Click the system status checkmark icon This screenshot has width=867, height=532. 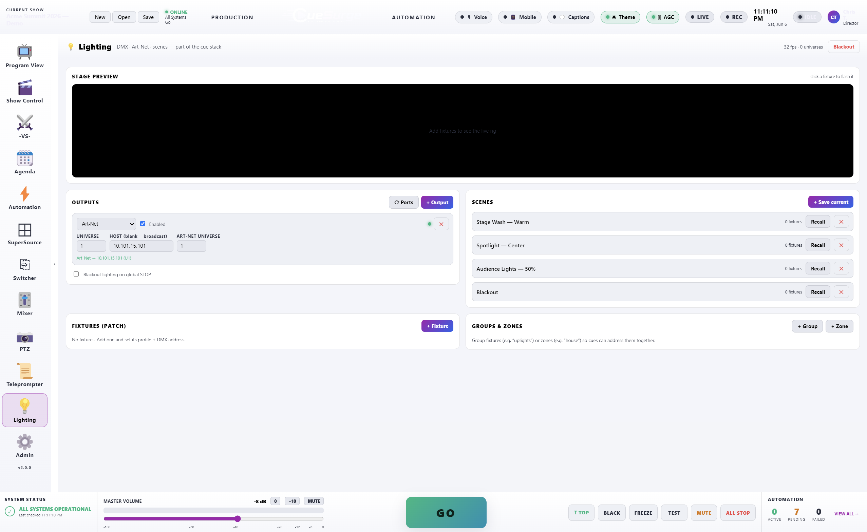tap(10, 511)
